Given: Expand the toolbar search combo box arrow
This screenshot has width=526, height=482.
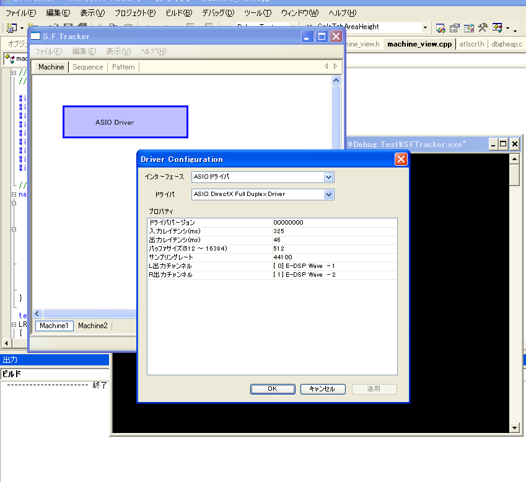Looking at the screenshot, I should (425, 28).
